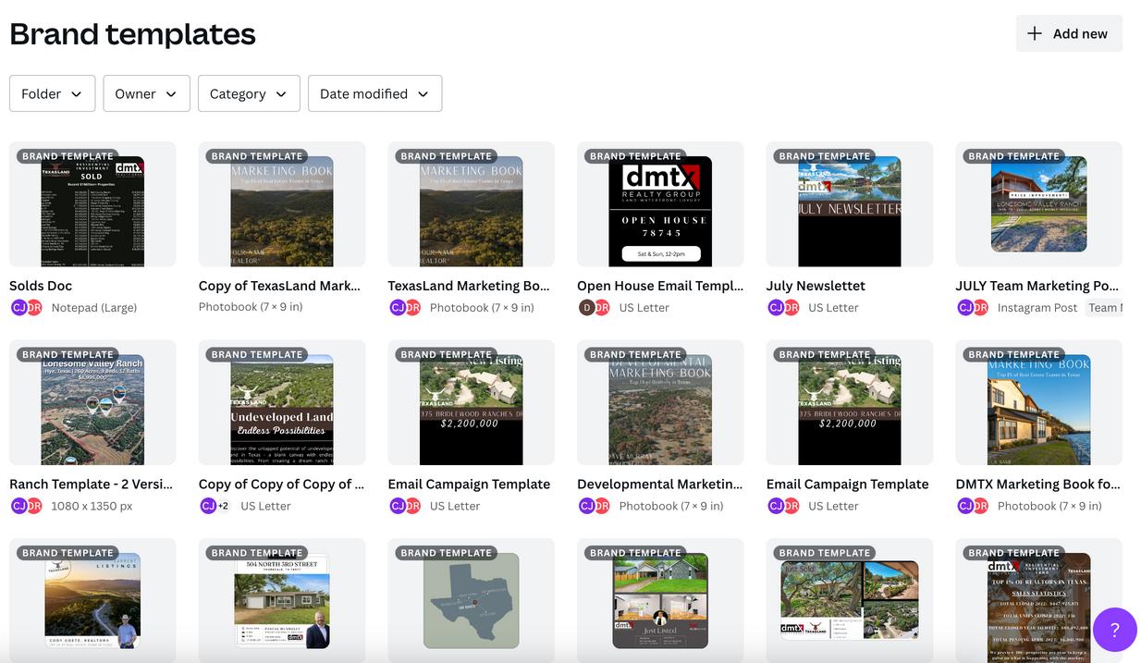Open the Folder filter dropdown
This screenshot has height=663, width=1141.
pyautogui.click(x=52, y=93)
